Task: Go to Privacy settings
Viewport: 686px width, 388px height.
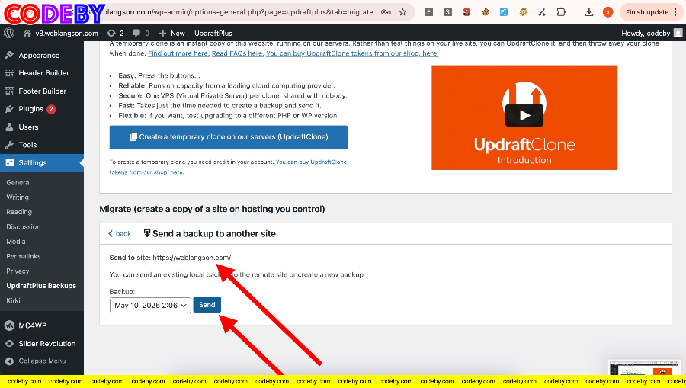Action: coord(18,271)
